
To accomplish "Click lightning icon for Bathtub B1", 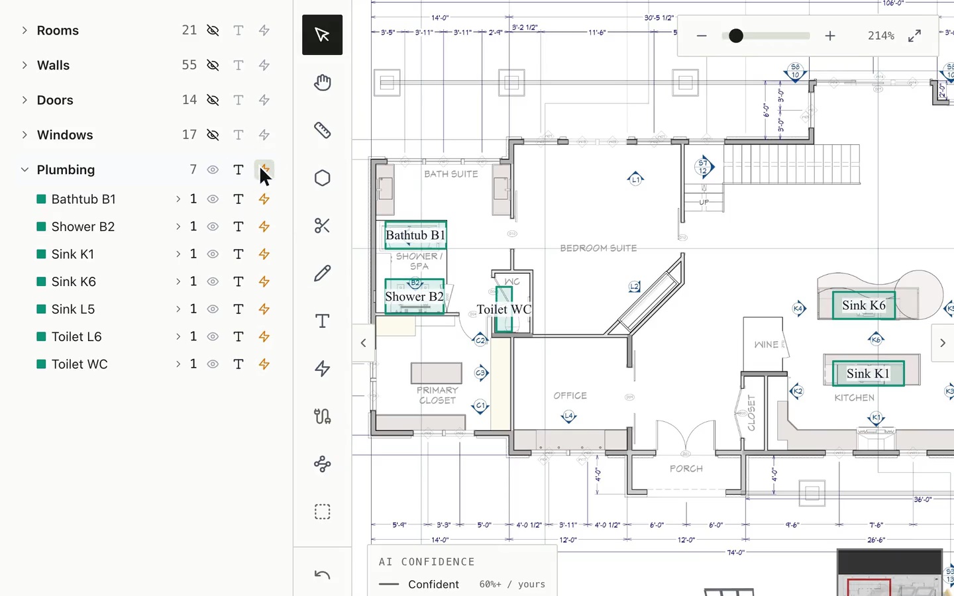I will (264, 199).
